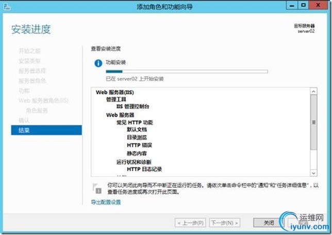Click 目录浏览 in the list
This screenshot has width=332, height=235.
(x=137, y=138)
